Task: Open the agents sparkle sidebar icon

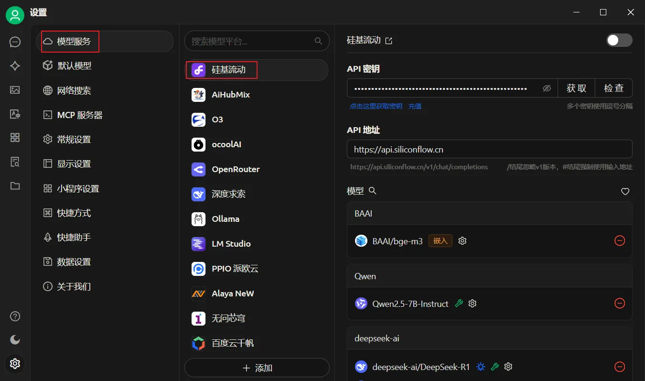Action: pyautogui.click(x=15, y=66)
